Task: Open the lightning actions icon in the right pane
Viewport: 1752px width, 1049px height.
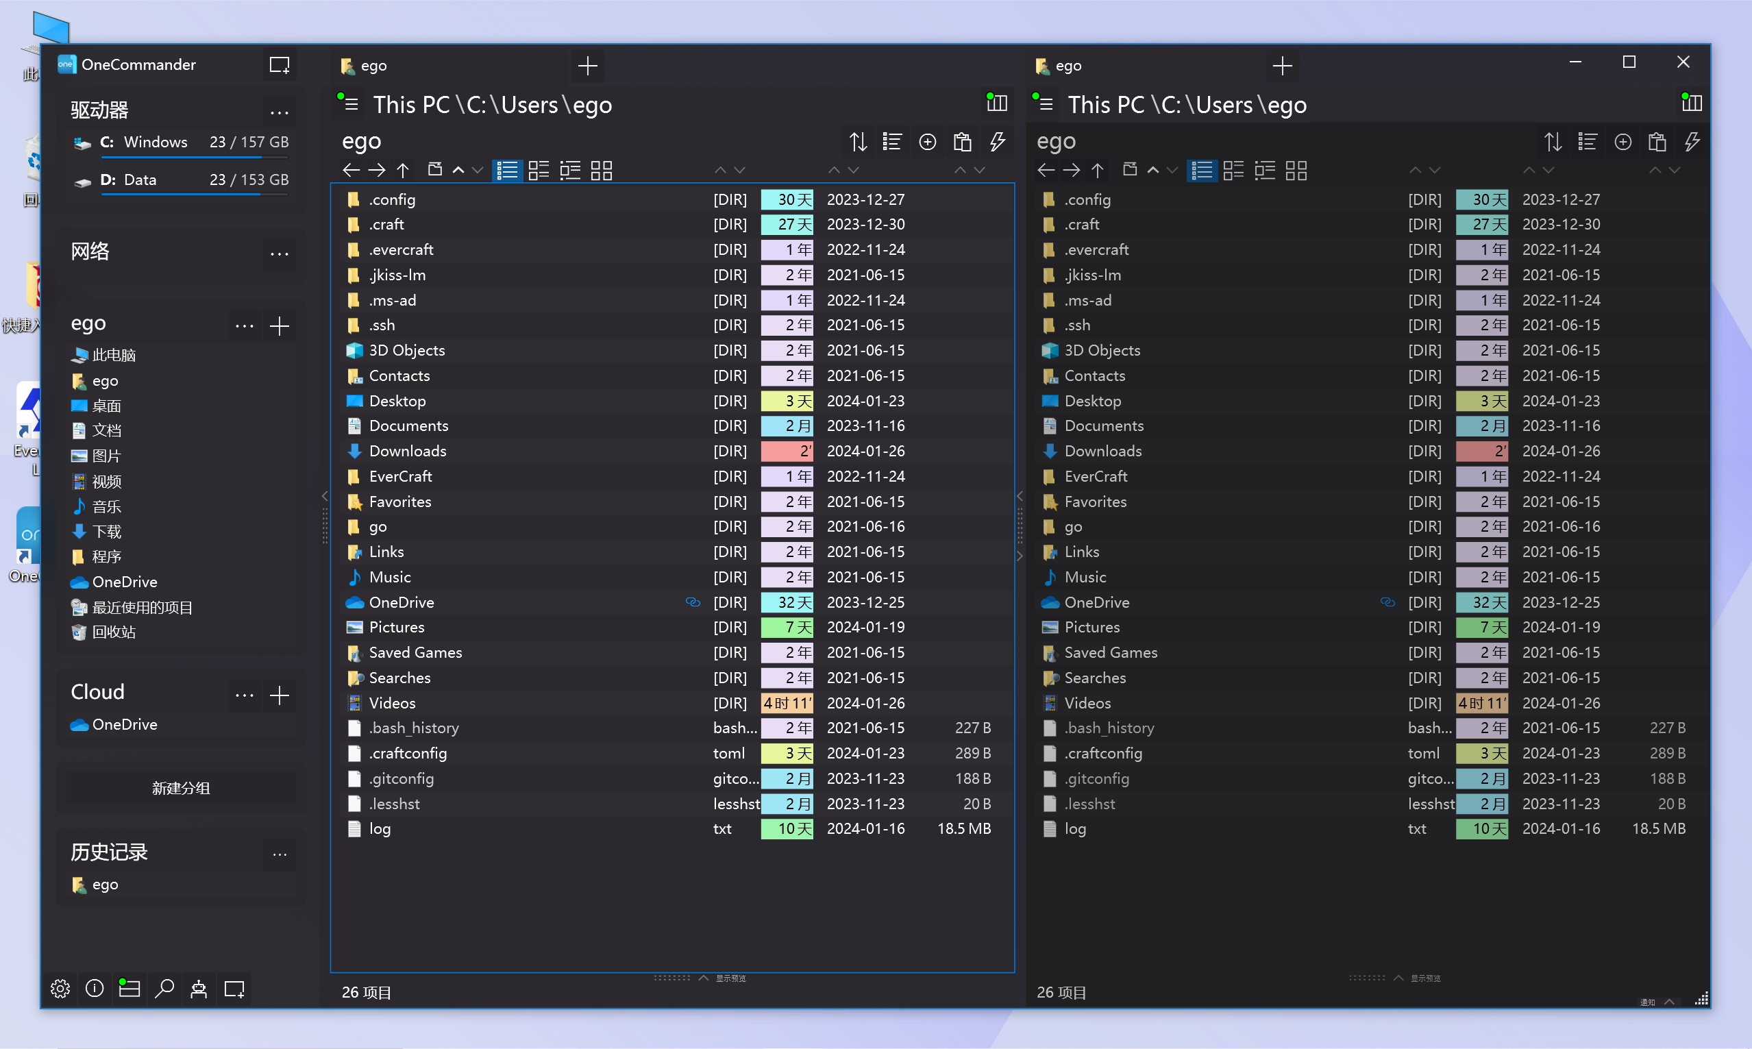Action: coord(1692,142)
